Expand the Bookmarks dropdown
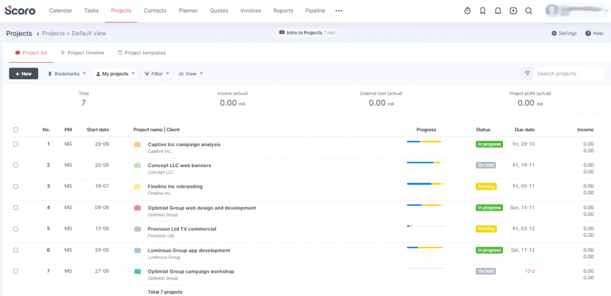611x296 pixels. [x=67, y=73]
